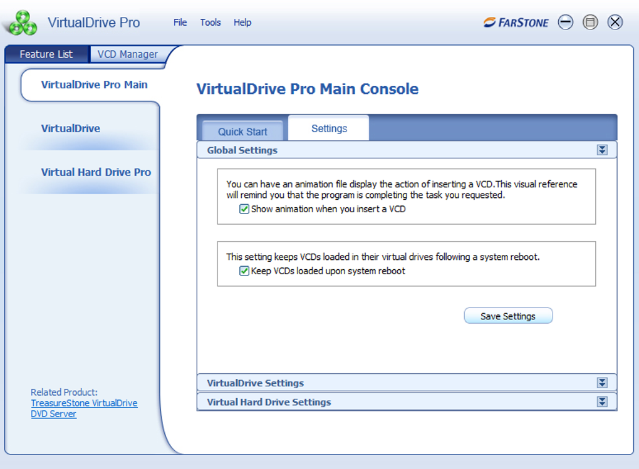Select VirtualDrive Pro Main in sidebar
The width and height of the screenshot is (639, 469).
[x=94, y=85]
